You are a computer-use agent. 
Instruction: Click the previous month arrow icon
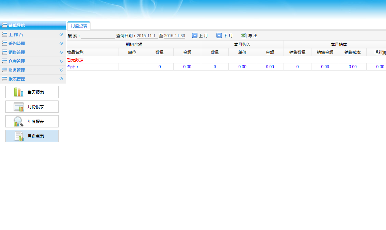195,35
